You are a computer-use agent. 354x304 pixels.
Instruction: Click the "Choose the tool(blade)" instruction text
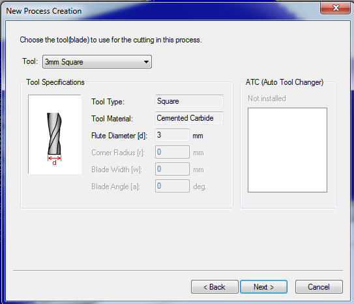(111, 40)
